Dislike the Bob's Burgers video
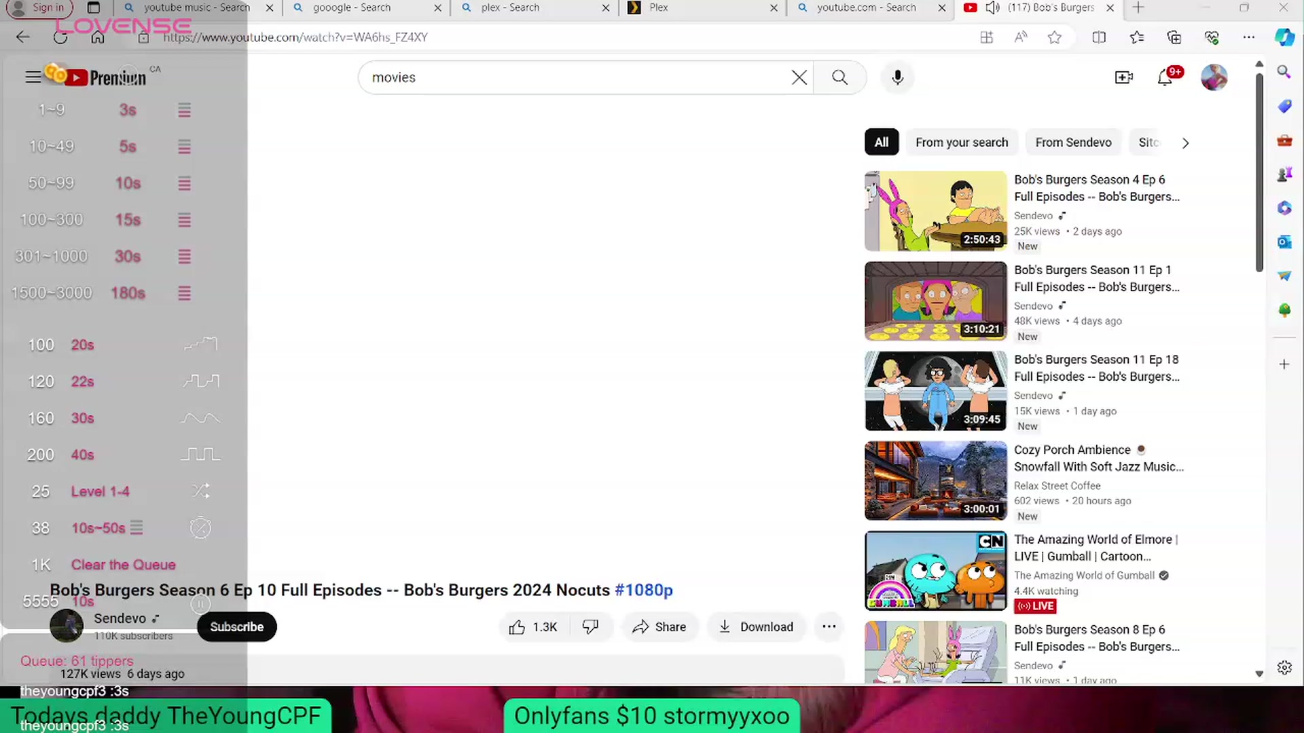Viewport: 1304px width, 733px height. (x=591, y=627)
